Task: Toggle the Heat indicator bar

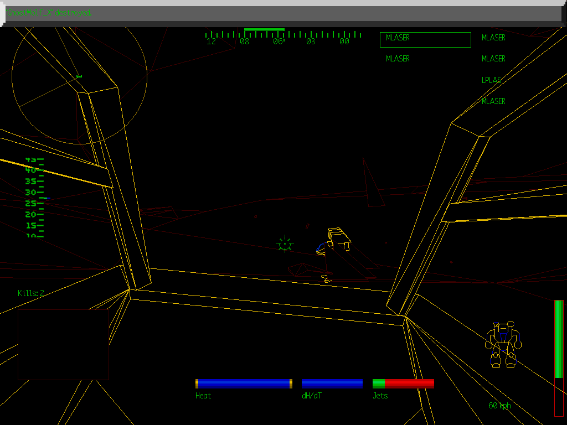Action: 243,382
